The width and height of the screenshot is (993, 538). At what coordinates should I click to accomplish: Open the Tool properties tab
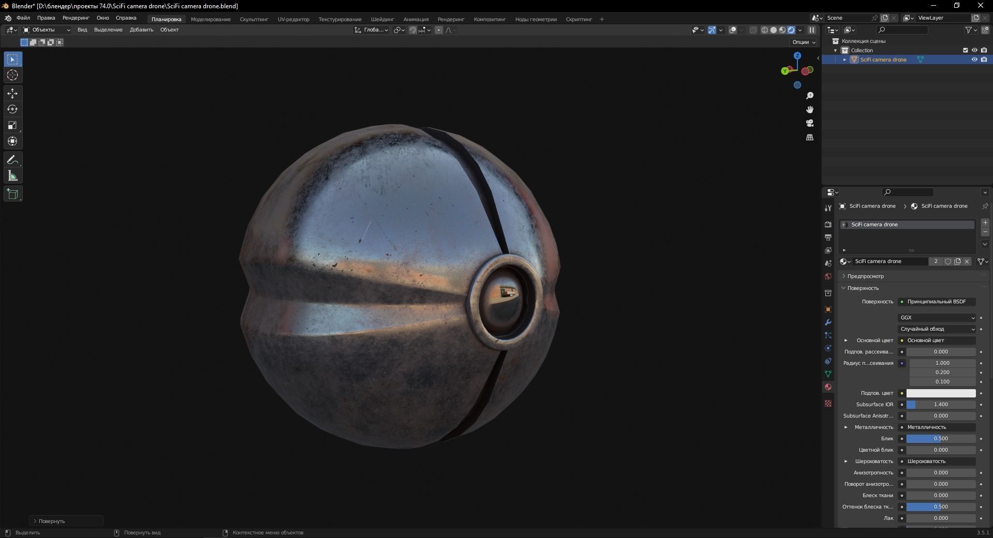(x=828, y=208)
